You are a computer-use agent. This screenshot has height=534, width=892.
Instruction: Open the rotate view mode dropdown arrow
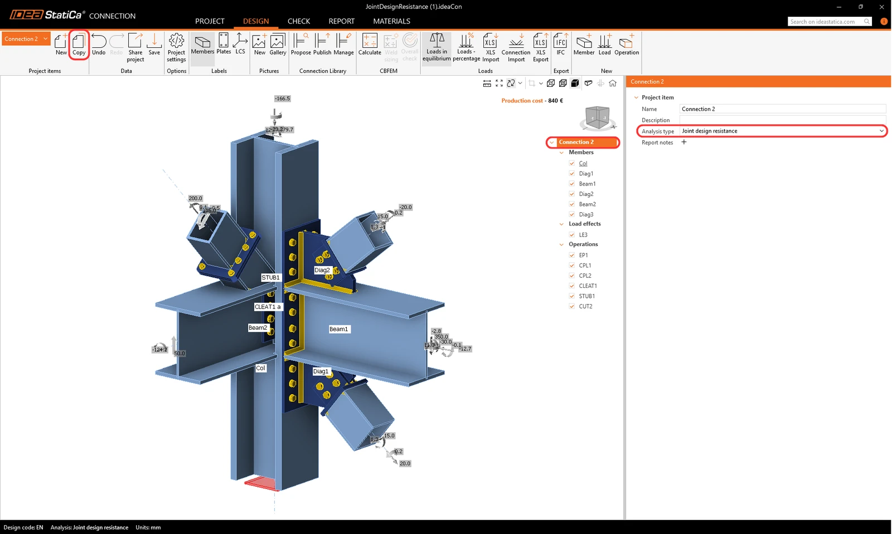click(520, 83)
